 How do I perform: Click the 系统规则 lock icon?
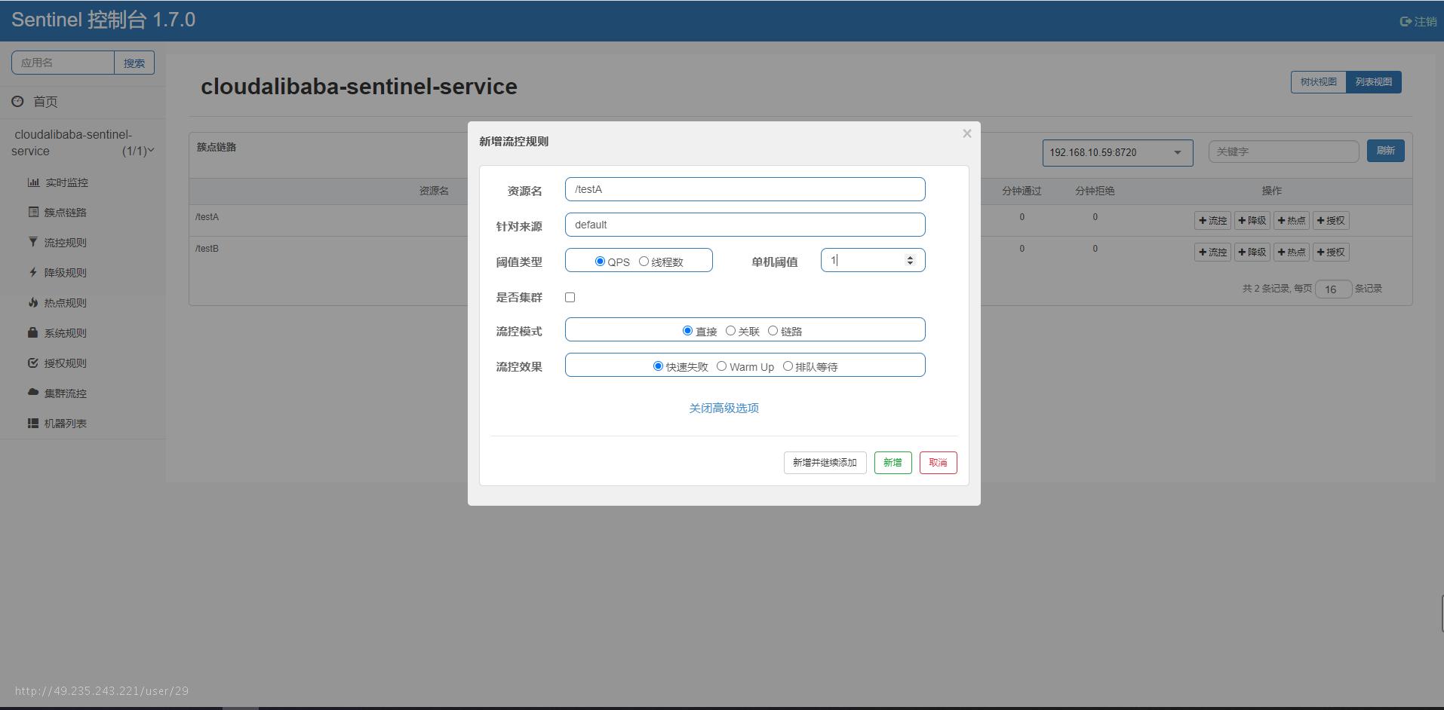[x=33, y=332]
